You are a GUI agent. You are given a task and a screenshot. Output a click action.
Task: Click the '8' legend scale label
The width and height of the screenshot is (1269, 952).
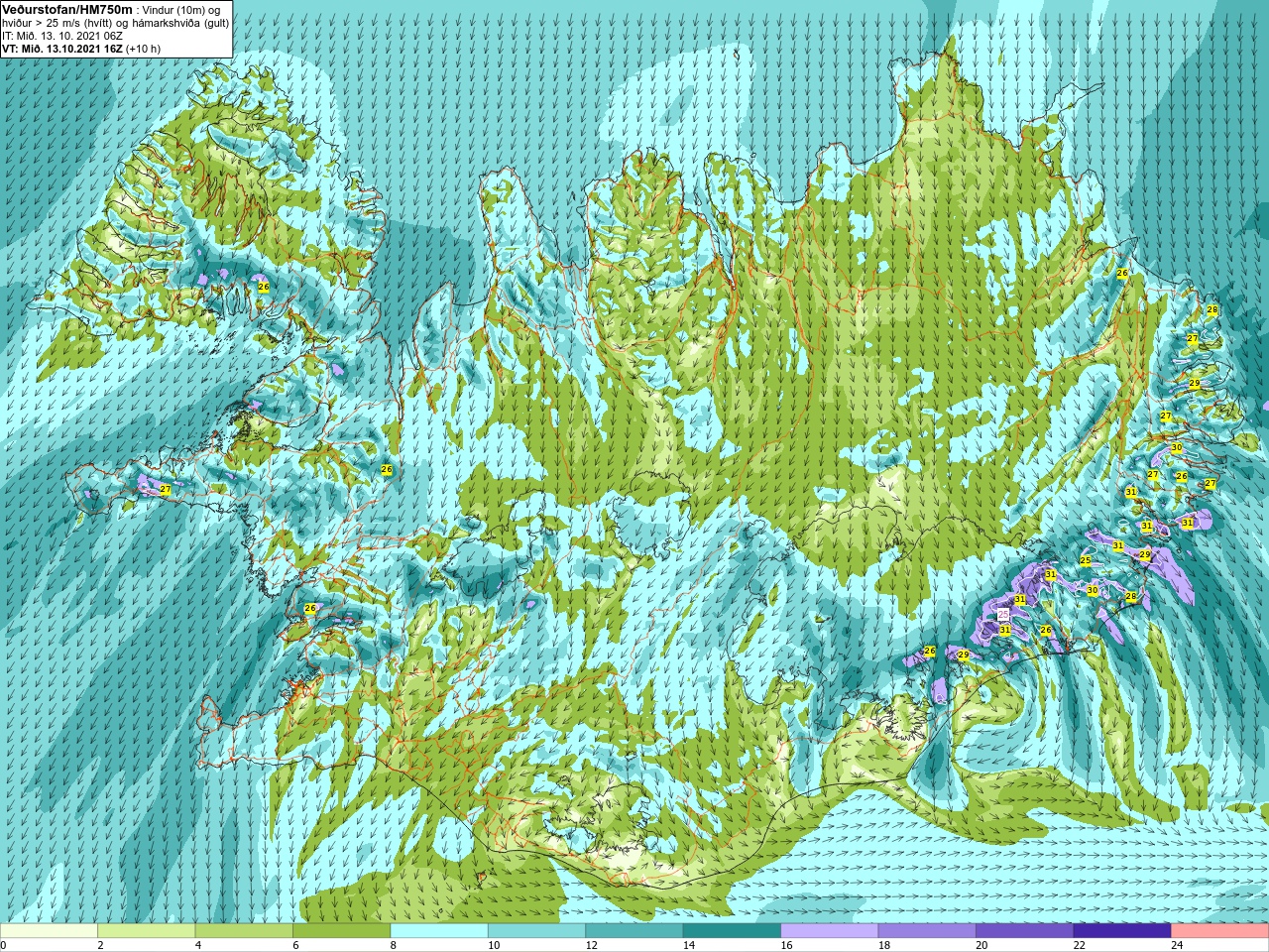tap(394, 945)
